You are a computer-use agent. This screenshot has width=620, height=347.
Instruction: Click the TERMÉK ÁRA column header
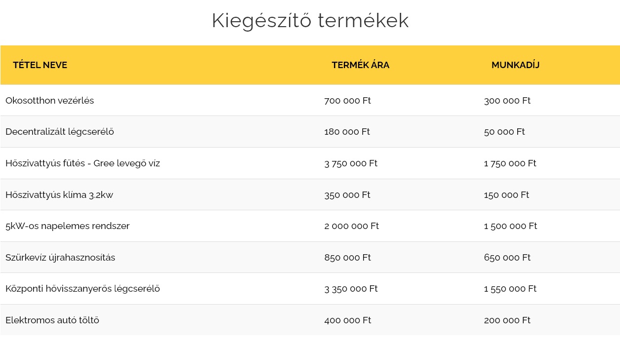tap(360, 65)
